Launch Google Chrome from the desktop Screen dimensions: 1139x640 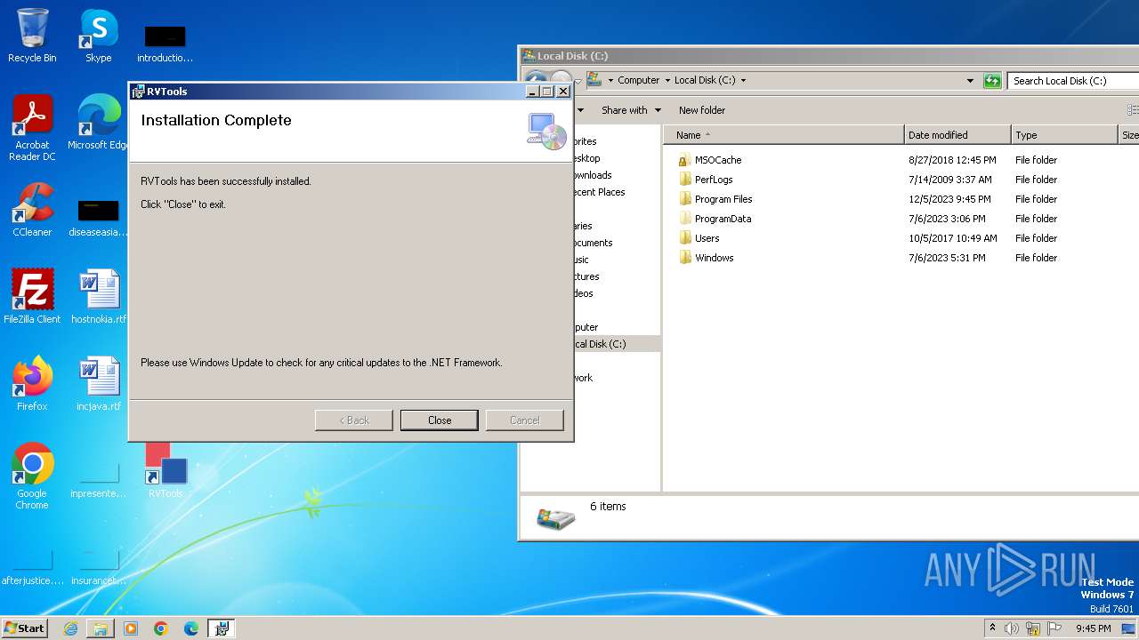coord(32,476)
